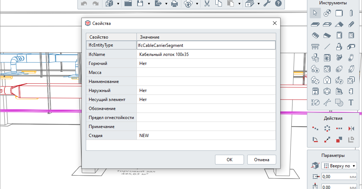Activate the circular array action icon
362x189 pixels.
[327, 128]
